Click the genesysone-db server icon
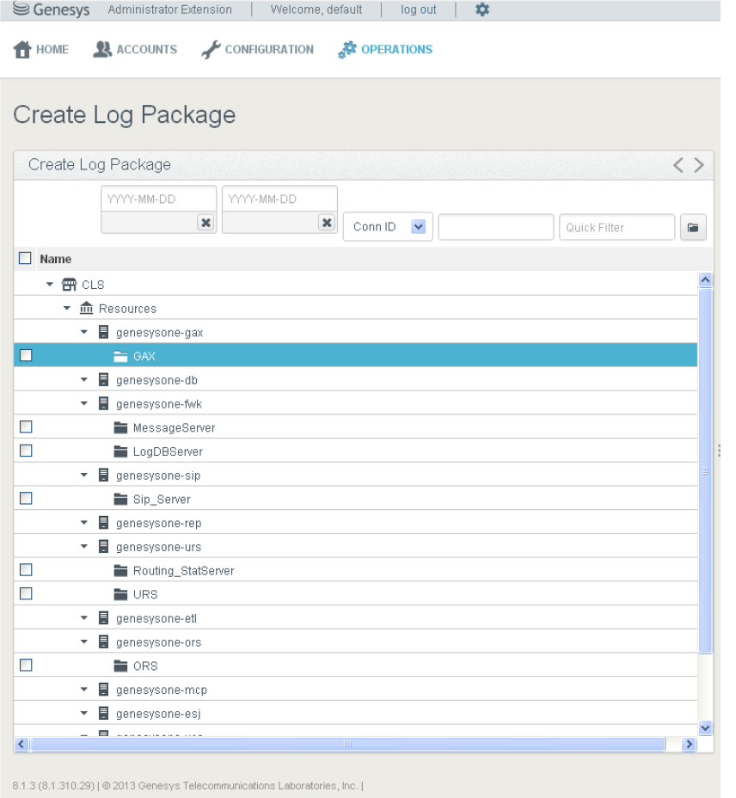736x798 pixels. [x=104, y=380]
